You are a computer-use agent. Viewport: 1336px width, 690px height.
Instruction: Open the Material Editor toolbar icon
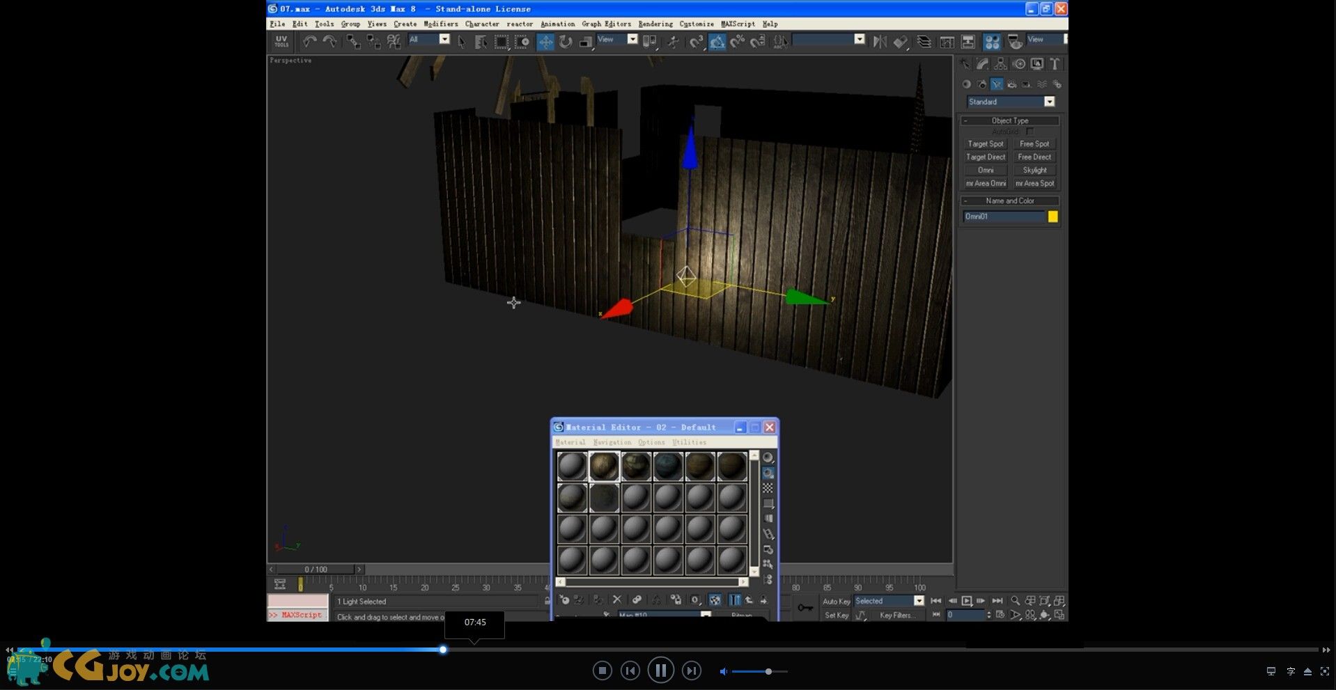click(x=992, y=42)
